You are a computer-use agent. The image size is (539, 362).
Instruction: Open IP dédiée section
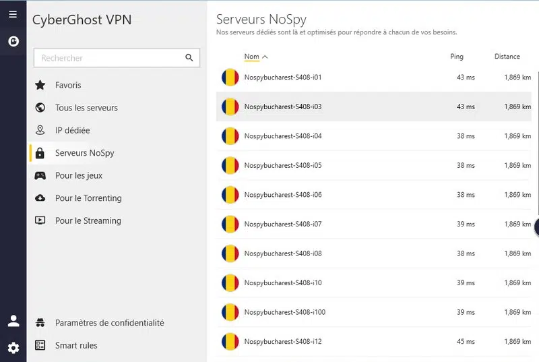[x=72, y=131]
